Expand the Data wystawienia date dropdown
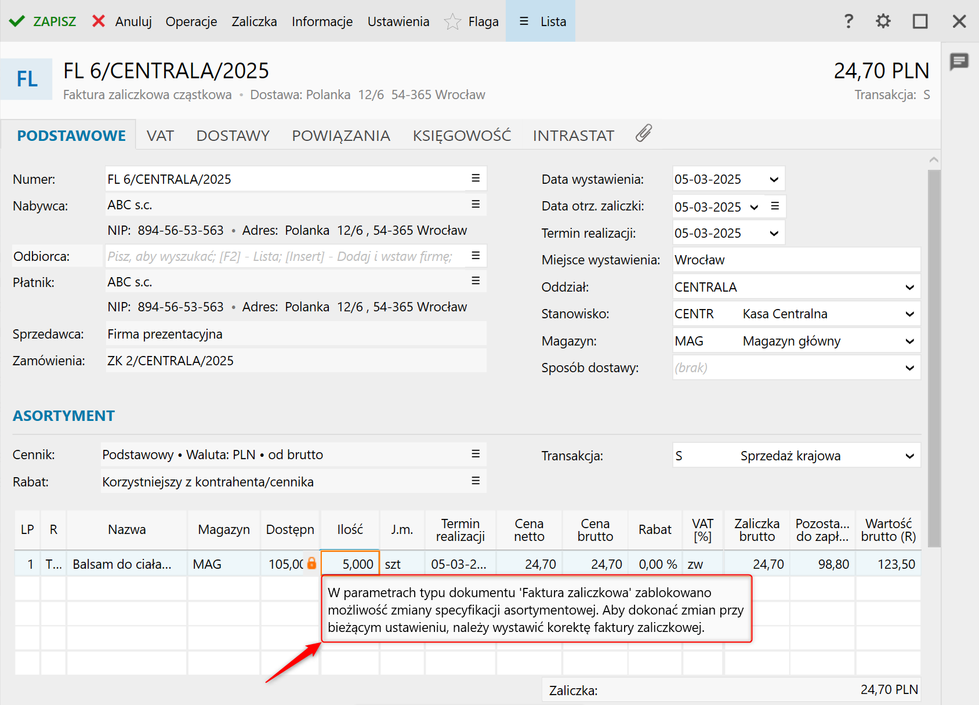 click(x=774, y=180)
